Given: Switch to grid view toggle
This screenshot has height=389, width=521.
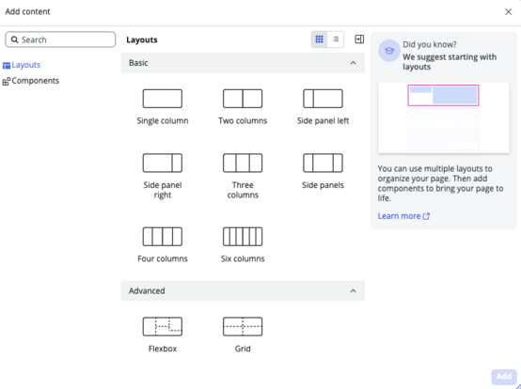Looking at the screenshot, I should 320,39.
